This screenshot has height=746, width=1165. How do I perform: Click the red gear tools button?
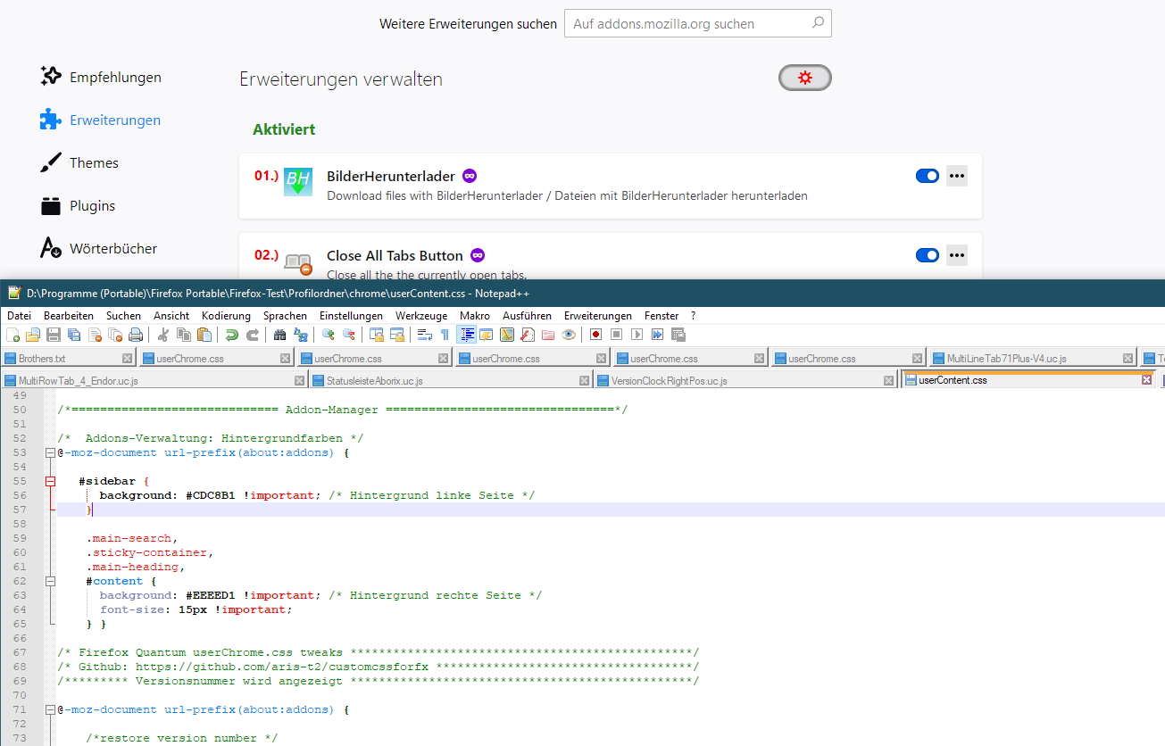(804, 79)
